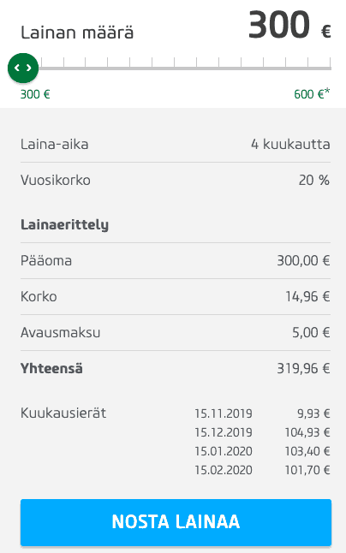Click the slider track near its right end
346x553 pixels.
[x=319, y=68]
